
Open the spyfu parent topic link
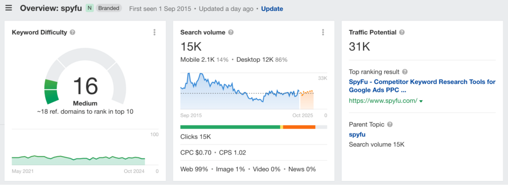[357, 135]
